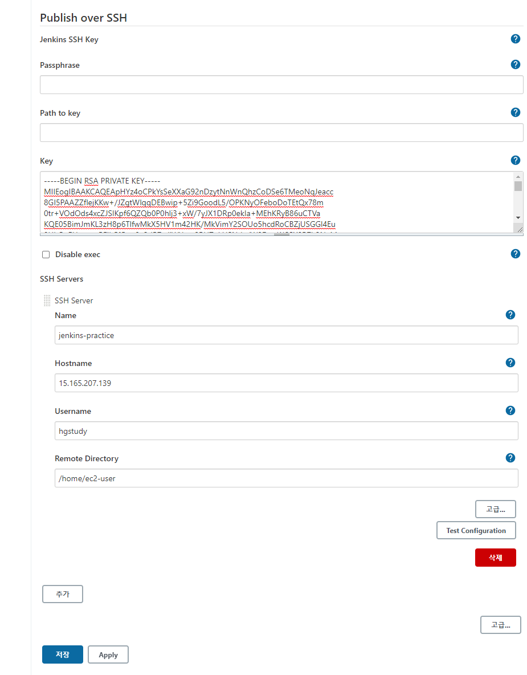Open help for the Username field
527x675 pixels.
[x=510, y=410]
